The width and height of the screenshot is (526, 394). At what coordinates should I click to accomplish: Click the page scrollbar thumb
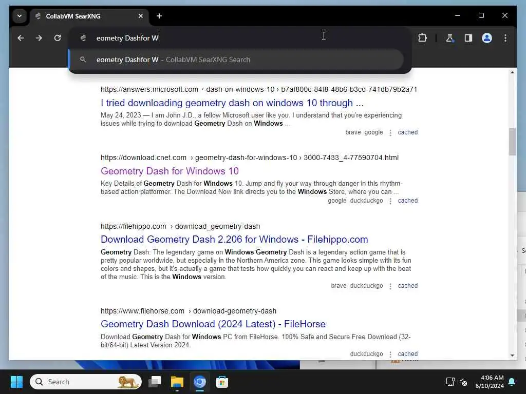click(x=512, y=142)
